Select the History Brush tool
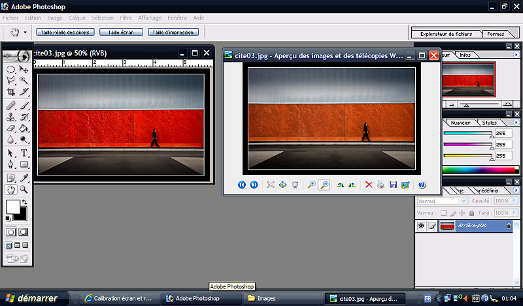 (24, 117)
